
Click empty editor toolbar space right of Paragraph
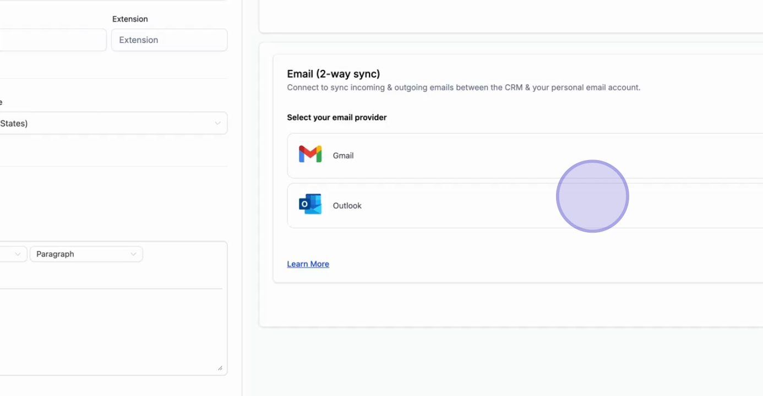(184, 254)
